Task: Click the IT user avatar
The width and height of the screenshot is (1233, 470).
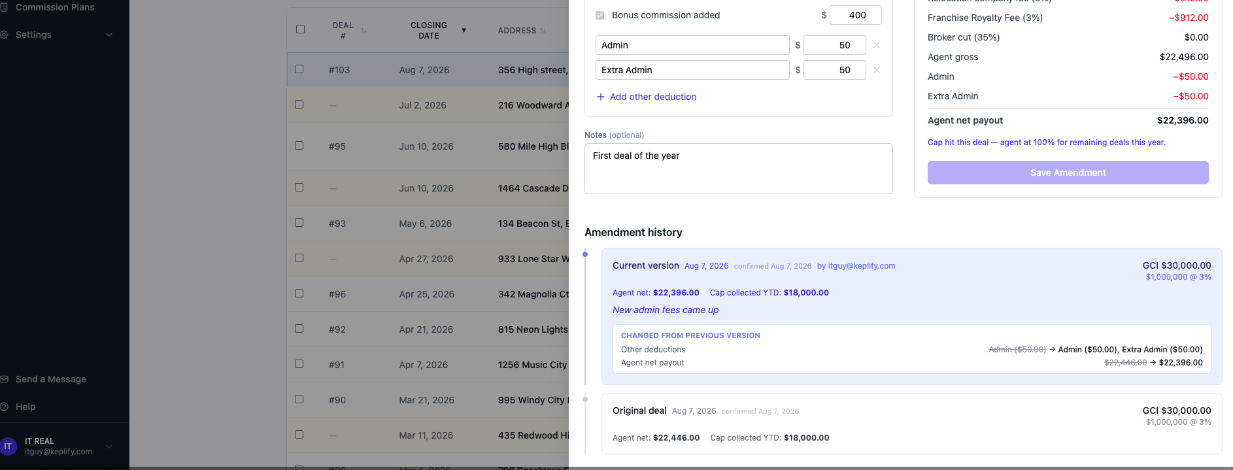Action: pyautogui.click(x=8, y=446)
